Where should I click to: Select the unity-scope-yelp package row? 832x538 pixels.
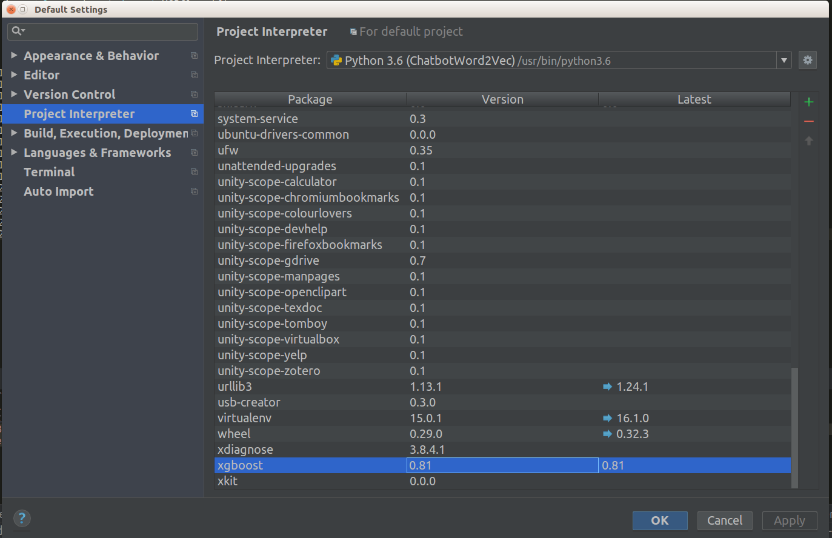(502, 355)
